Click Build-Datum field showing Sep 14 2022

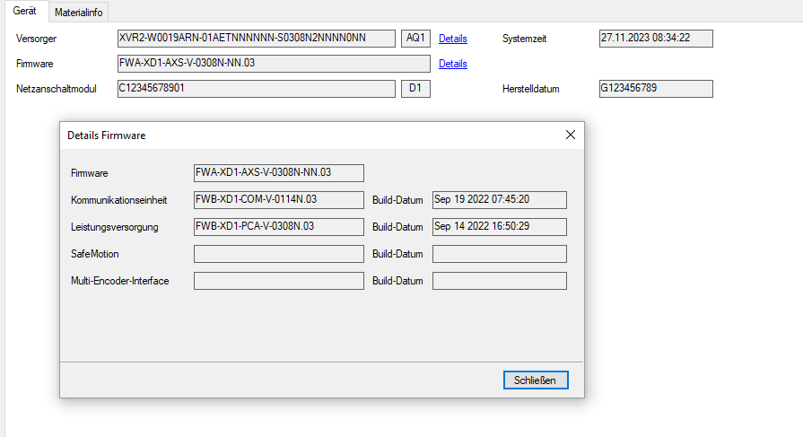(499, 227)
